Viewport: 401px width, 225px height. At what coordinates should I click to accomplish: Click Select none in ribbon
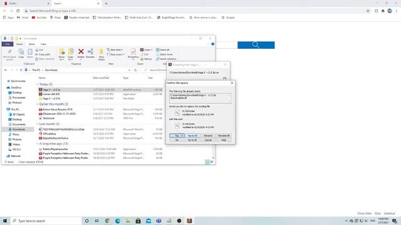[164, 54]
